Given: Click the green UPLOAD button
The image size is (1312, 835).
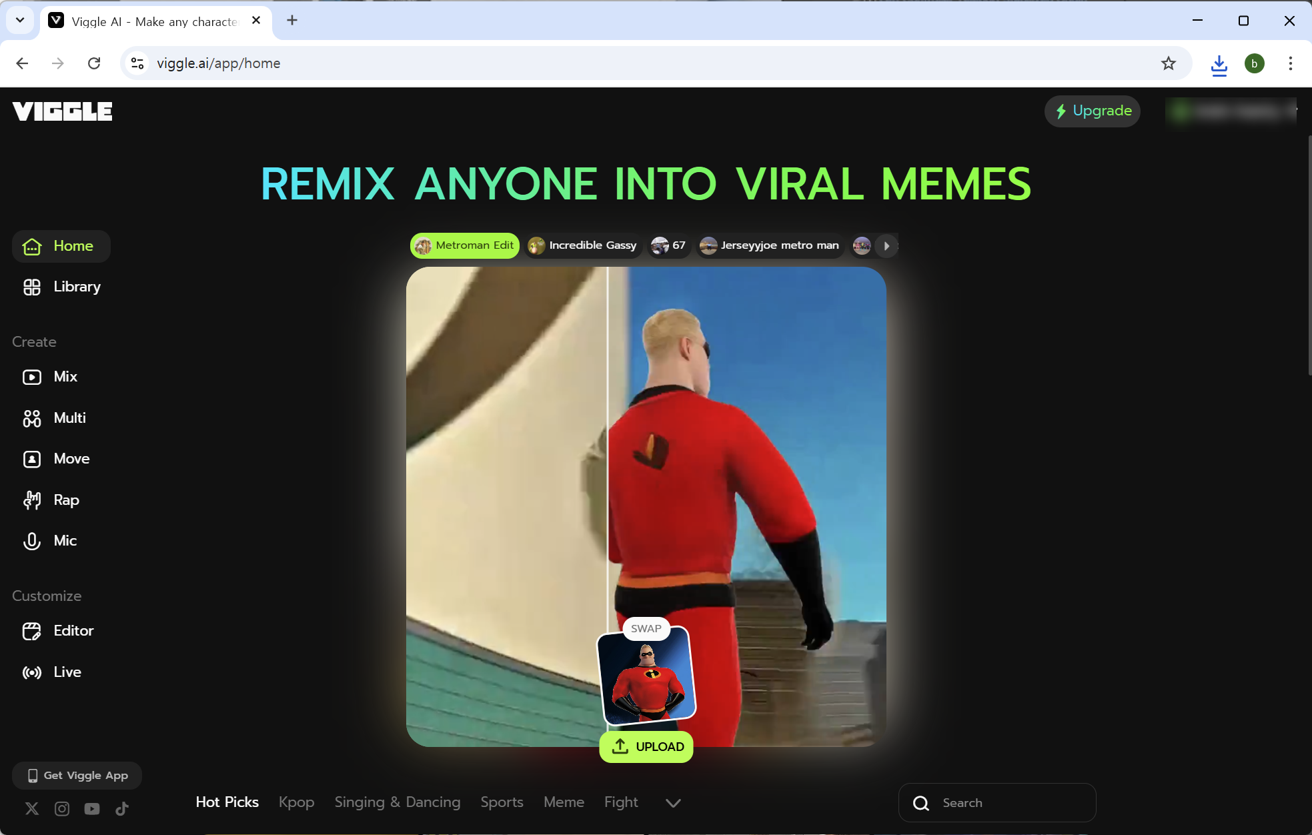Looking at the screenshot, I should 646,747.
